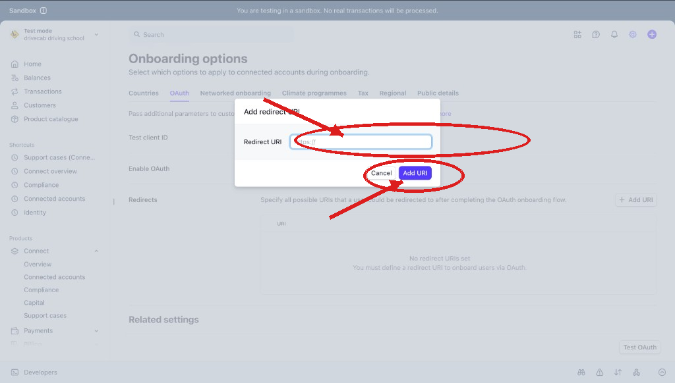Click the up-down arrows icon bottom bar
675x383 pixels.
(x=618, y=372)
